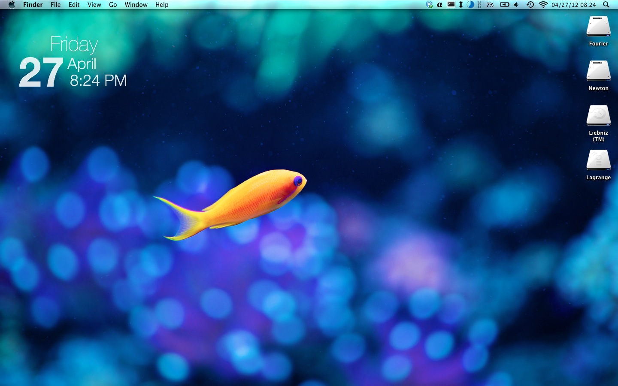This screenshot has height=386, width=618.
Task: Click the Lagrange drive label
Action: [599, 178]
